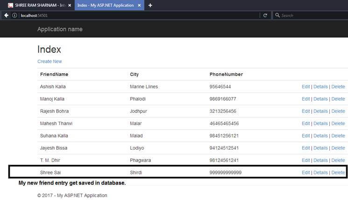348x200 pixels.
Task: Open the Create New link
Action: 50,62
